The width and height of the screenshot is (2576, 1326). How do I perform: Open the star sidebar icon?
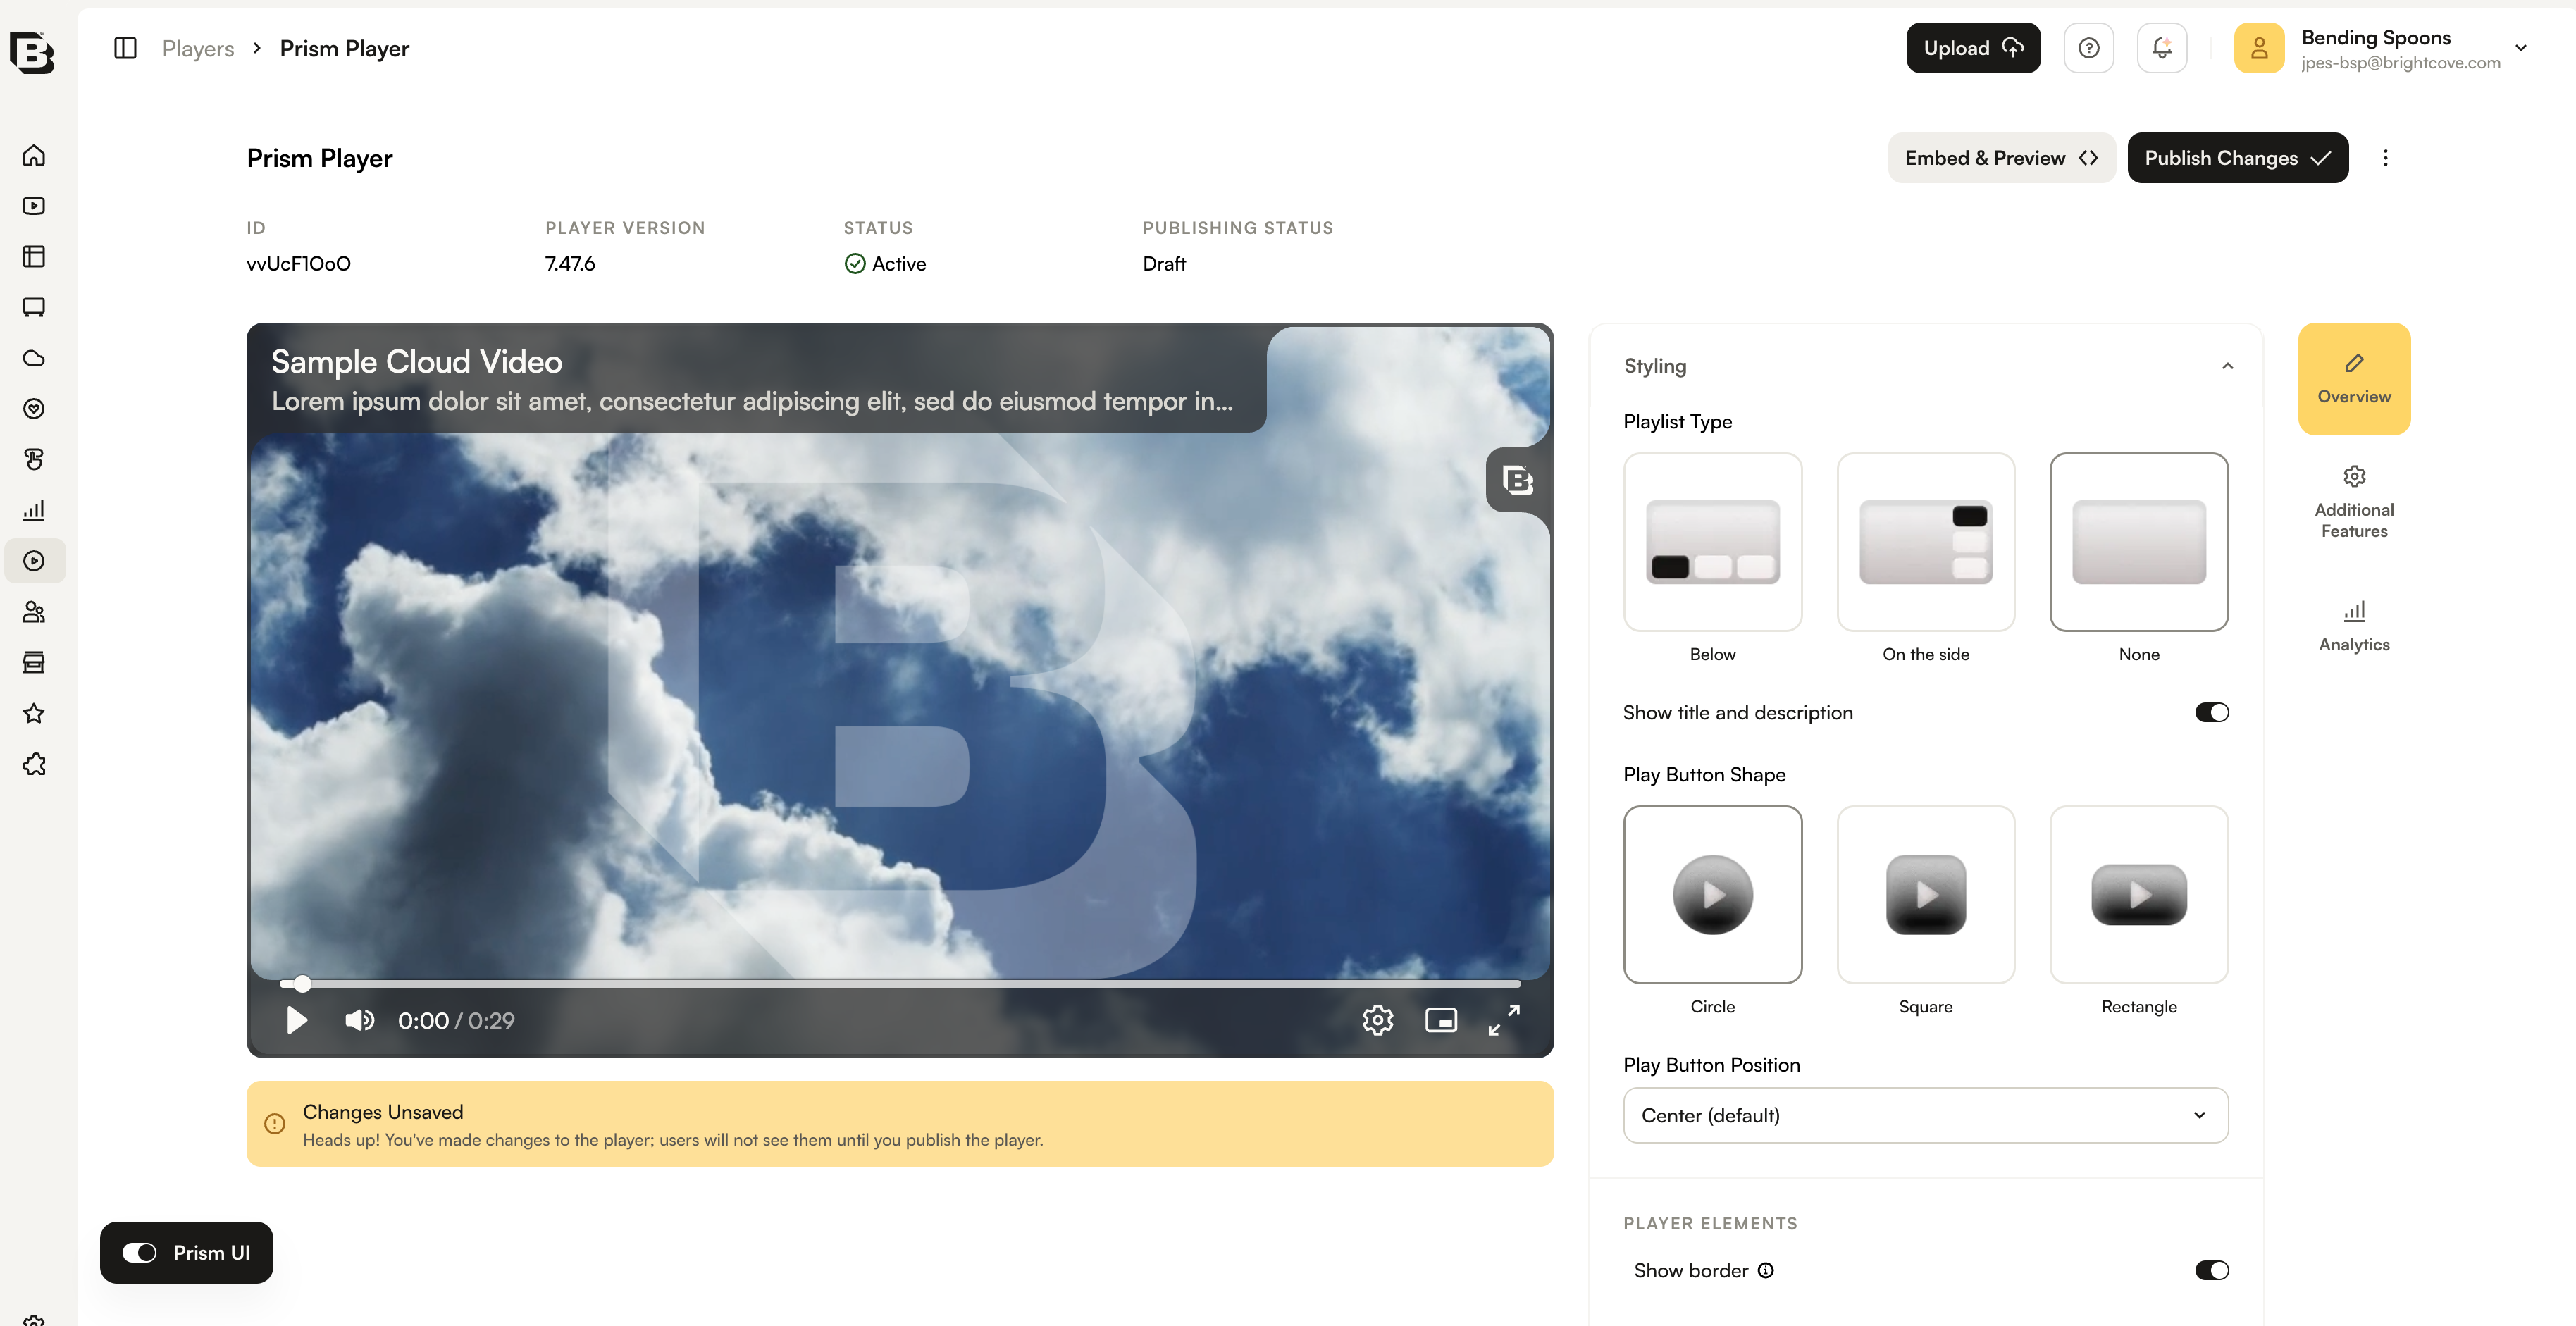(34, 713)
